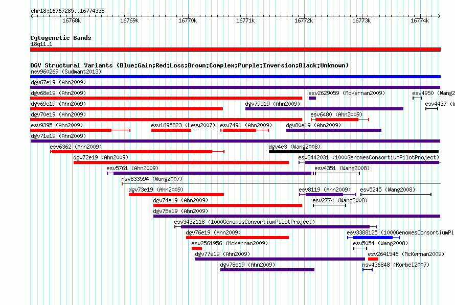Open the esv2561956 (McKernan2009) label
This screenshot has height=305, width=455.
(230, 243)
